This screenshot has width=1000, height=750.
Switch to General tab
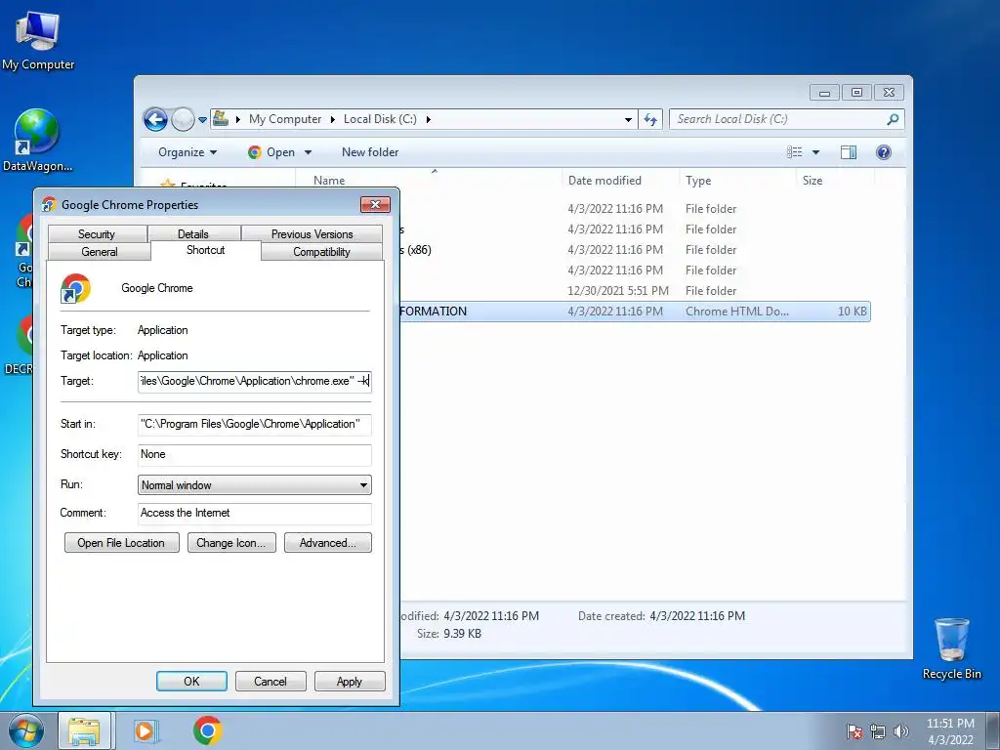[x=100, y=251]
